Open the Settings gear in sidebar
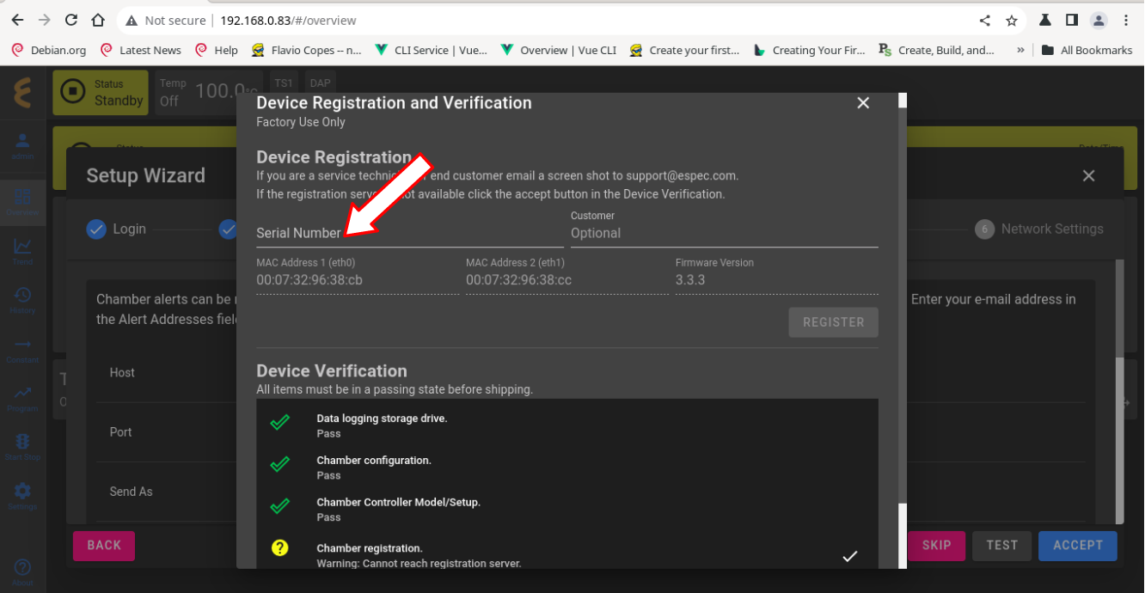Image resolution: width=1145 pixels, height=593 pixels. pos(22,496)
